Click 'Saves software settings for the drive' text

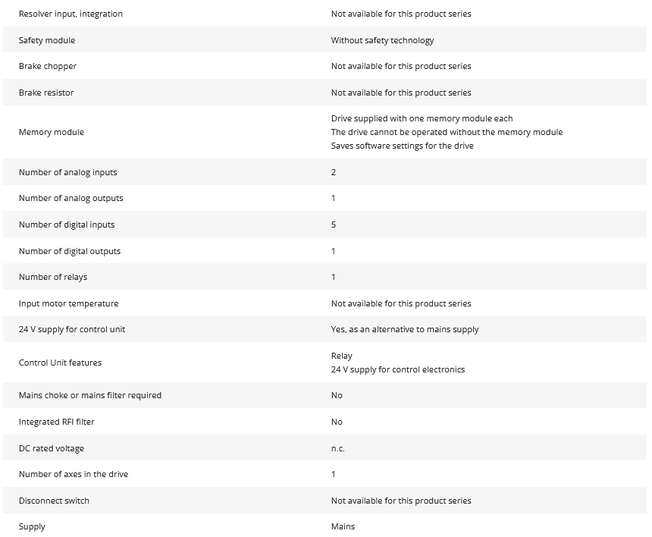point(402,146)
